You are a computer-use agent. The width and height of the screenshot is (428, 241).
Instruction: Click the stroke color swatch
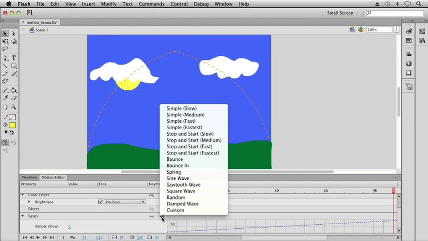tap(12, 117)
